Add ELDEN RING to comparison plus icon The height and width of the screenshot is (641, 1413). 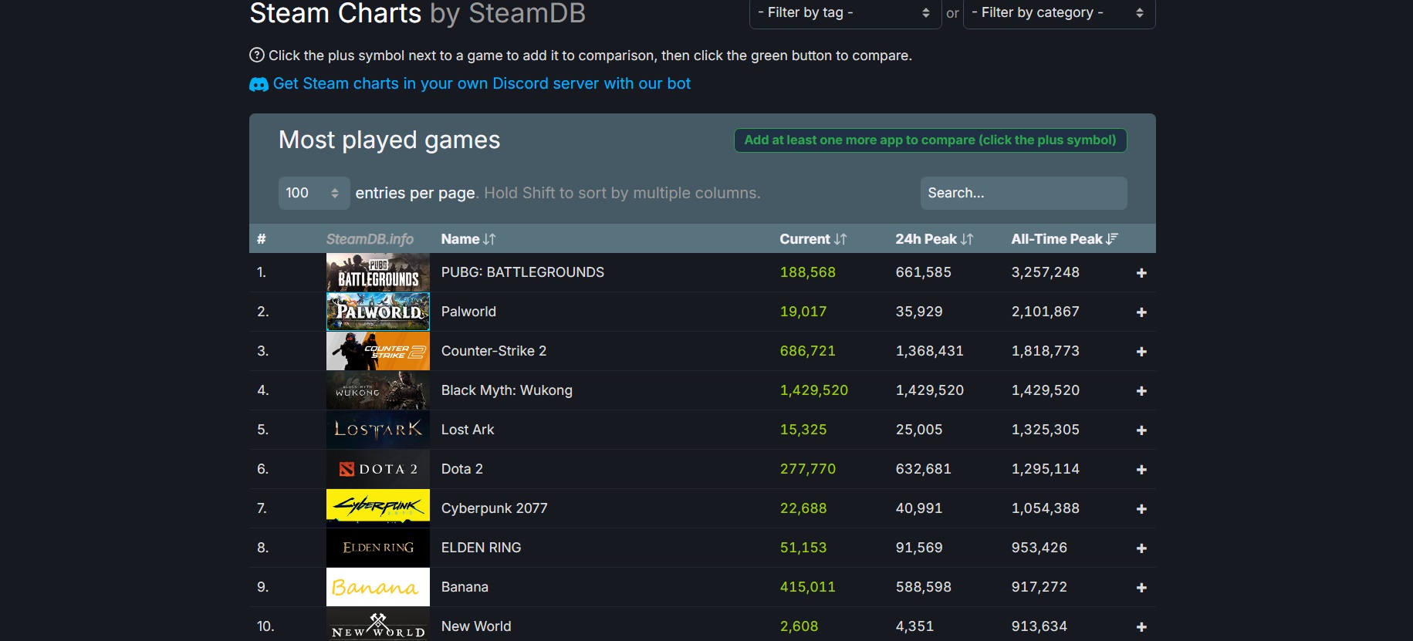[1141, 548]
